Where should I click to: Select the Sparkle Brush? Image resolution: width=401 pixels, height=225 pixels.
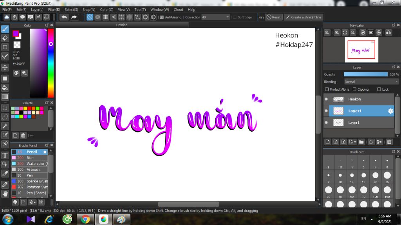[x=29, y=181]
